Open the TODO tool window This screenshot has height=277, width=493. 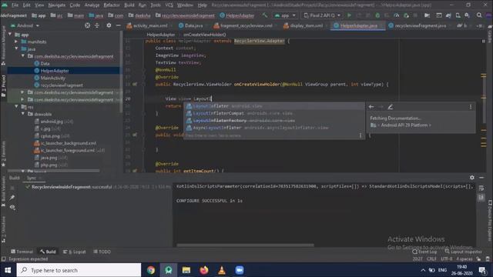click(102, 252)
